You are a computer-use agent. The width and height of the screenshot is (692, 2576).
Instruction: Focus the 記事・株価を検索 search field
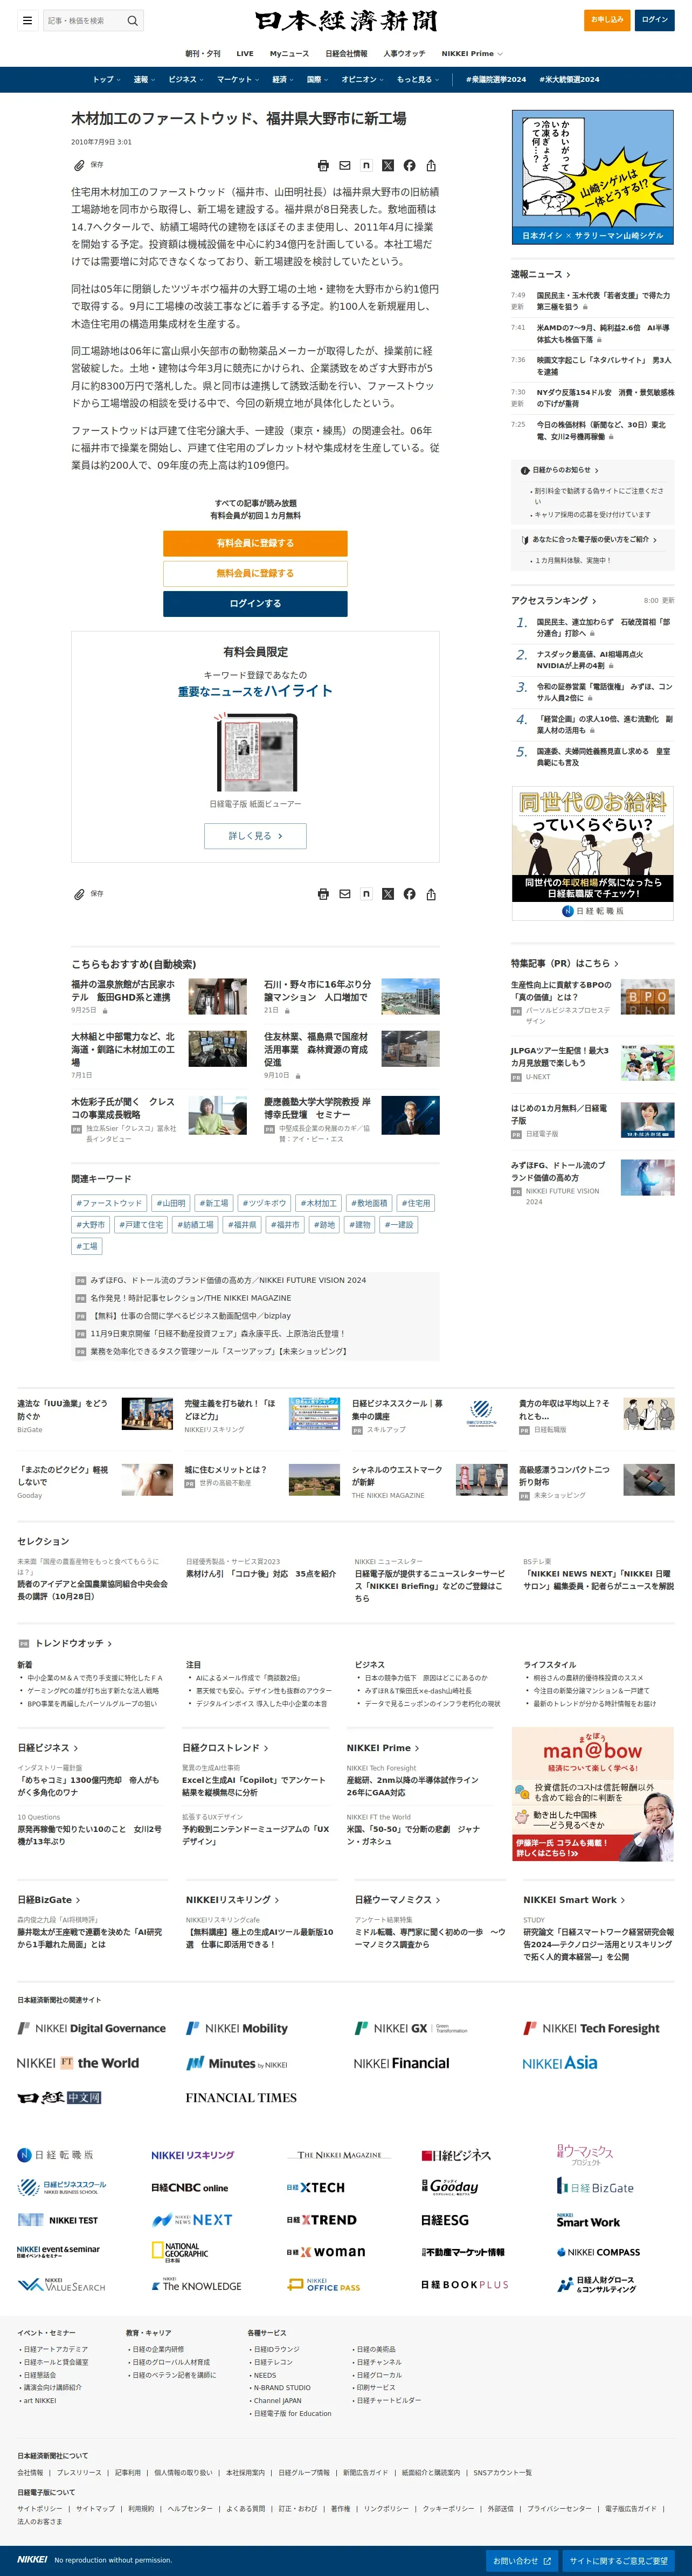pos(83,20)
